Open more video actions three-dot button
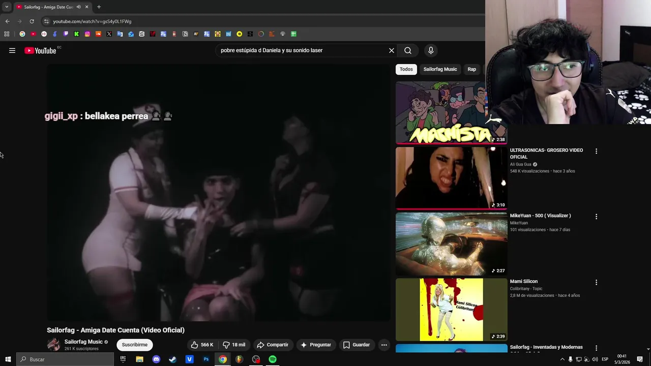 [384, 345]
